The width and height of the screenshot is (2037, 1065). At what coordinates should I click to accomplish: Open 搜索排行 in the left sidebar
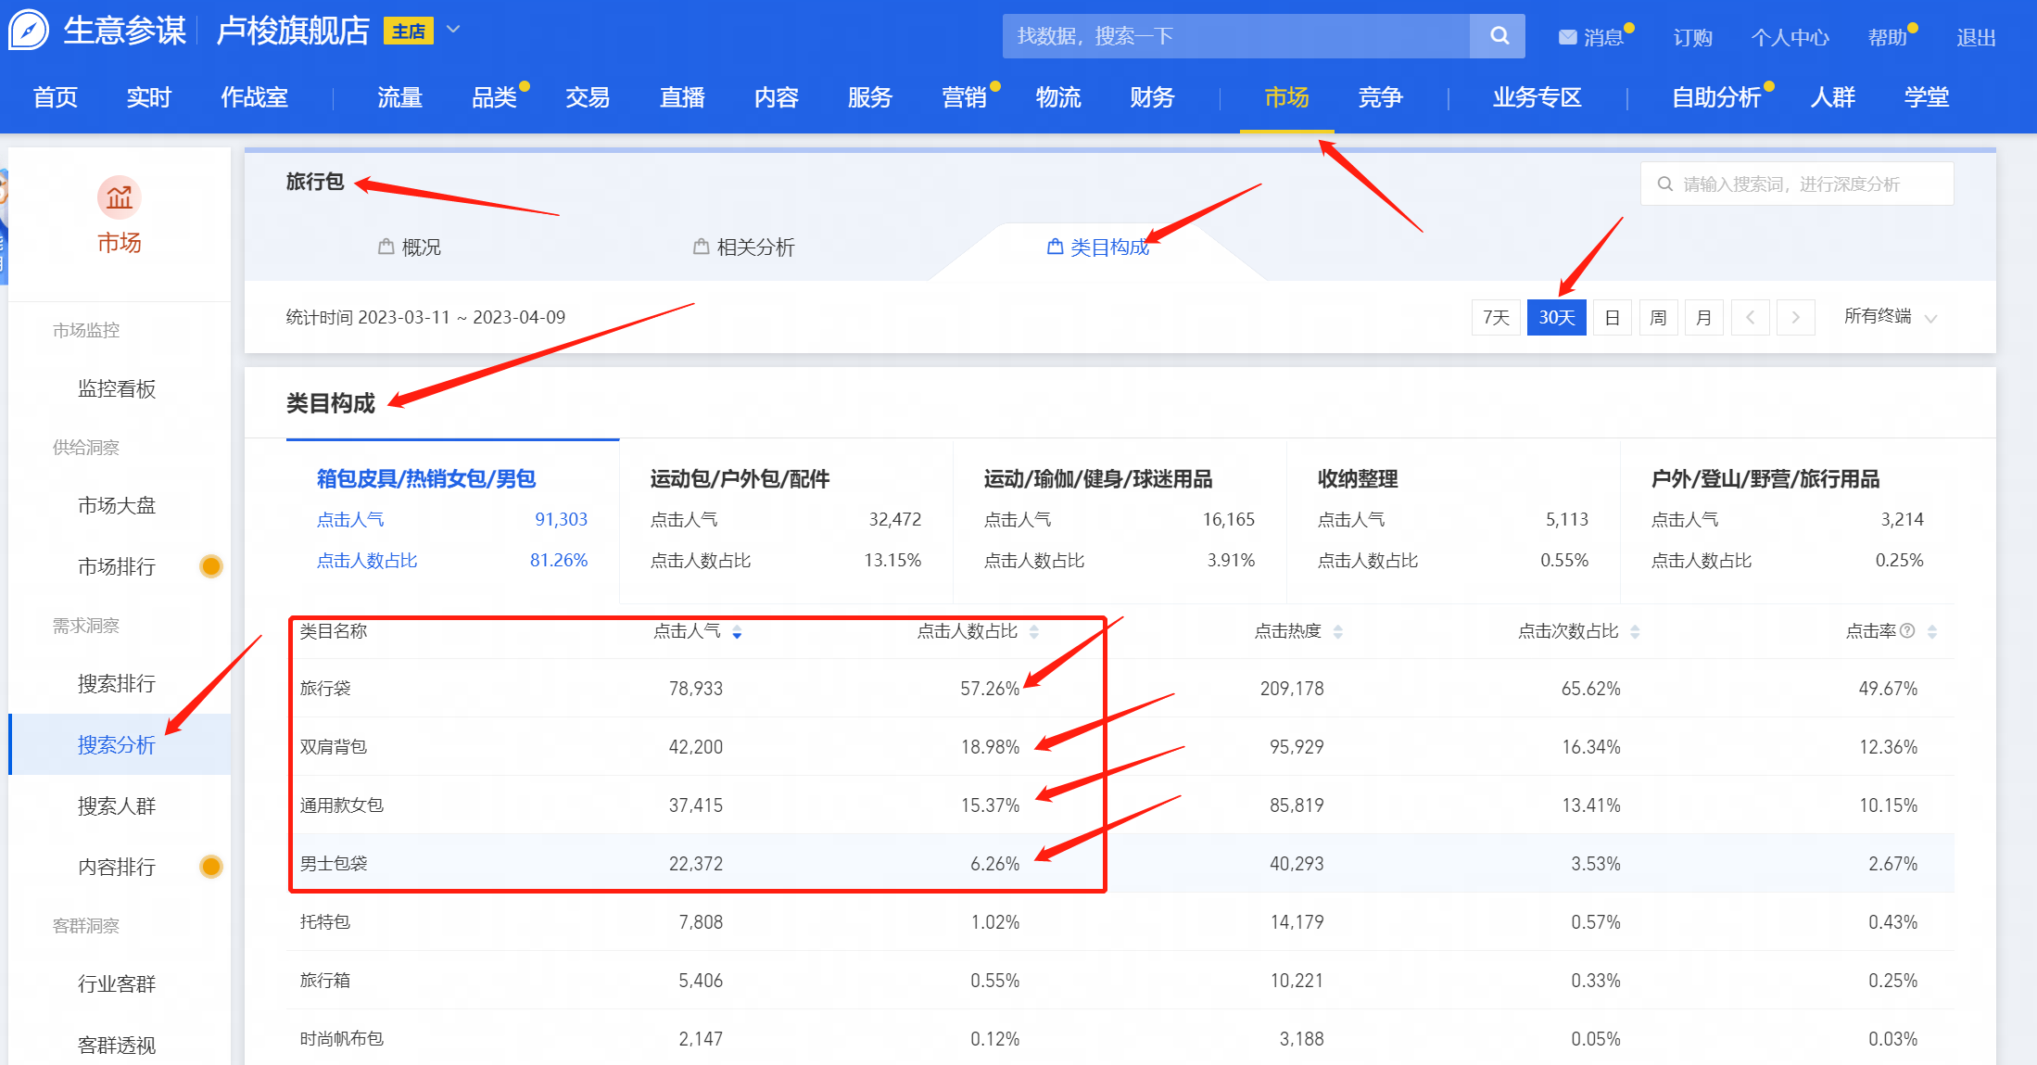pyautogui.click(x=117, y=684)
